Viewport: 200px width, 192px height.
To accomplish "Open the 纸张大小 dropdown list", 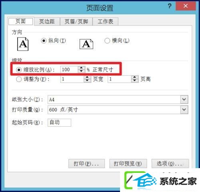I will tap(184, 100).
